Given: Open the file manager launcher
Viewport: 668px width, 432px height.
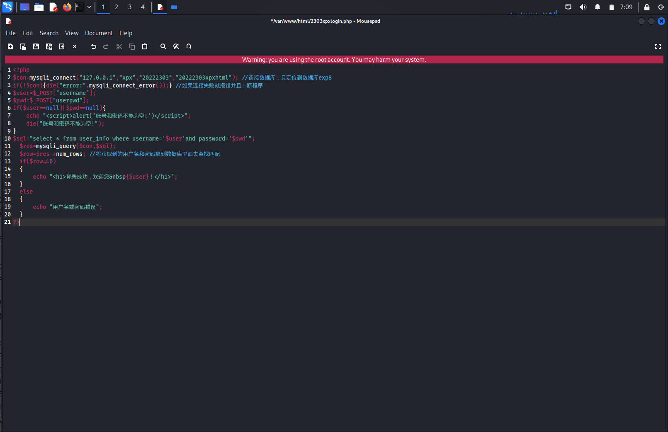Looking at the screenshot, I should [39, 7].
